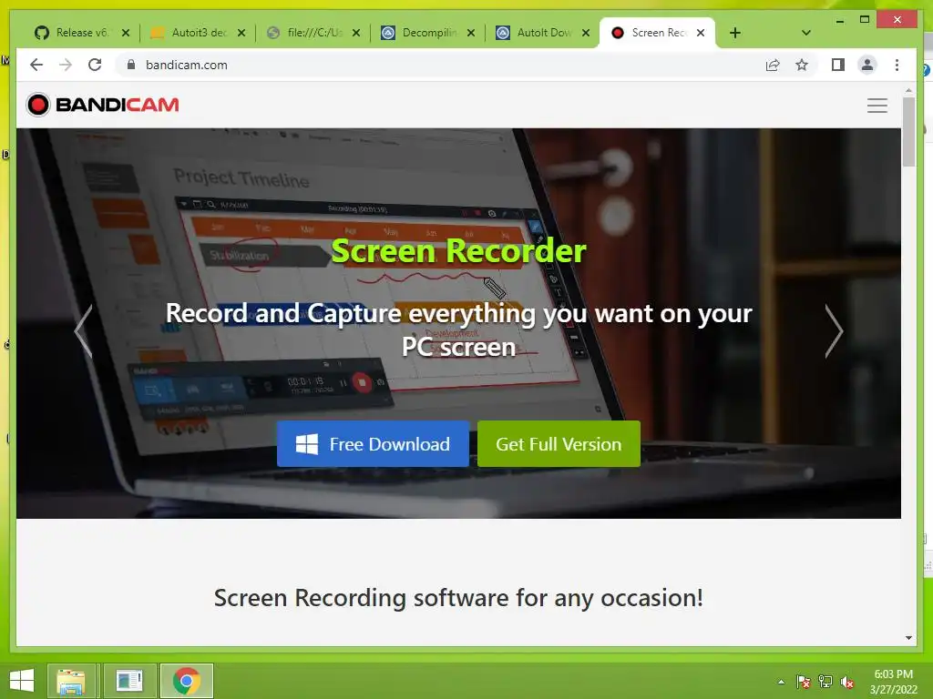Image resolution: width=933 pixels, height=699 pixels.
Task: Click the page vertical scrollbar thumb
Action: pos(908,132)
